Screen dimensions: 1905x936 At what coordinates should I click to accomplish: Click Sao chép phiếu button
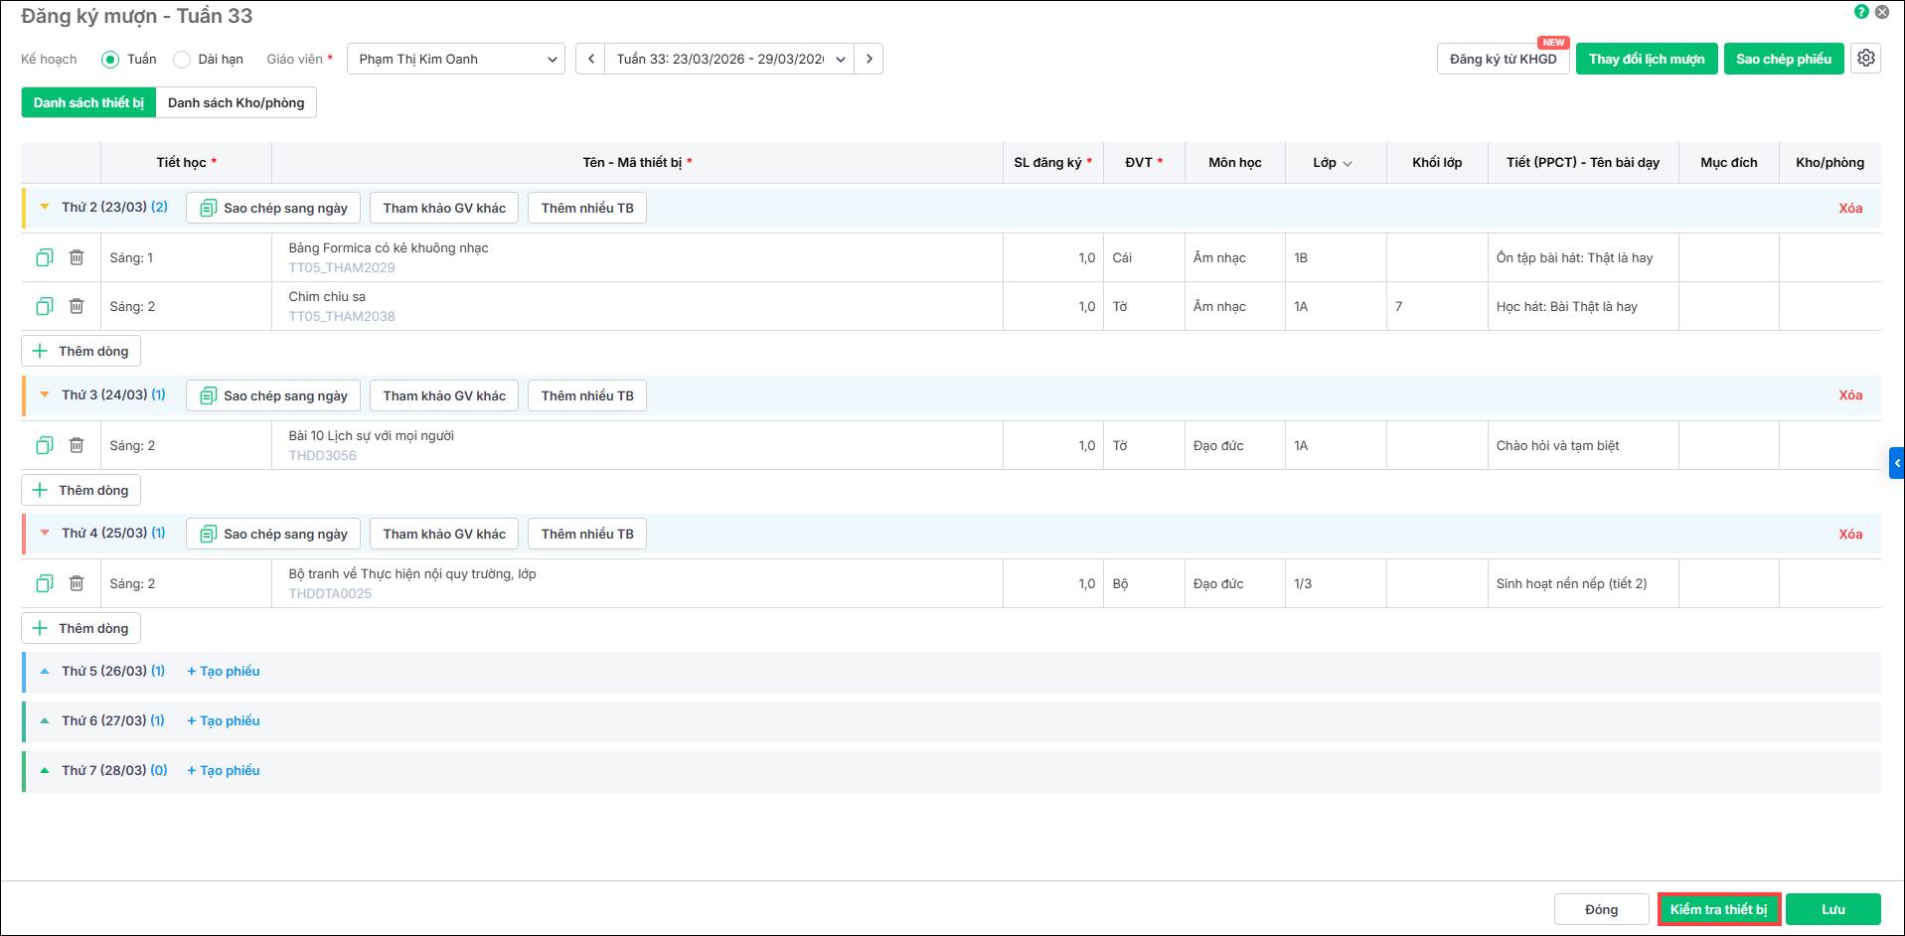click(x=1784, y=59)
